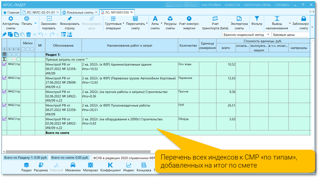Toggle second checkbox in Раздел 1 row

tap(14, 55)
